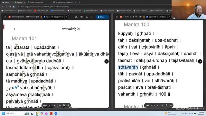The width and height of the screenshot is (206, 116).
Task: Open clock and date flyout
Action: click(x=201, y=113)
